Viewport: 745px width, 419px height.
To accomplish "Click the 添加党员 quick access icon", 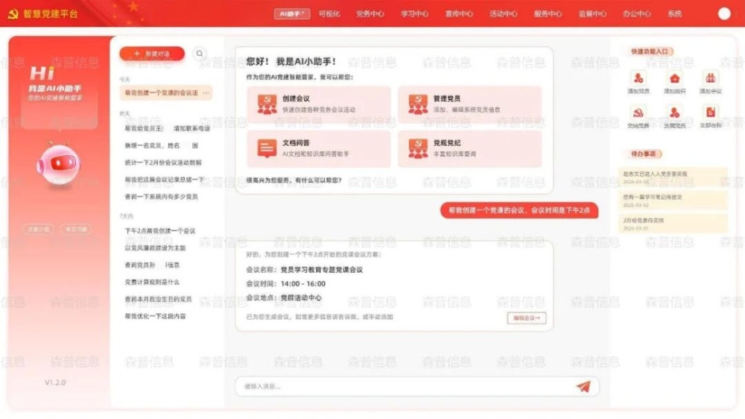I will [638, 79].
